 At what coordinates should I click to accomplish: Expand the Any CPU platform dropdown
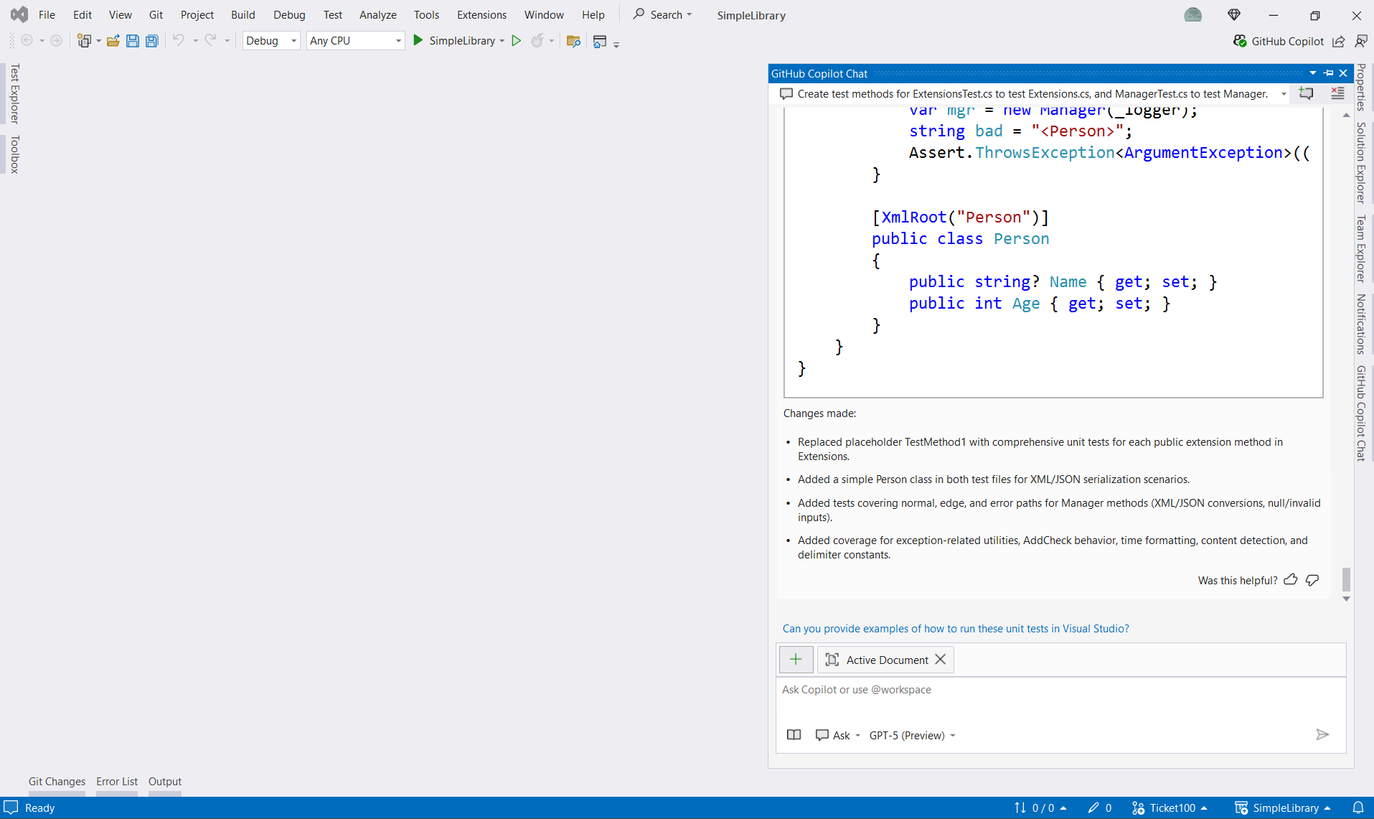[355, 41]
